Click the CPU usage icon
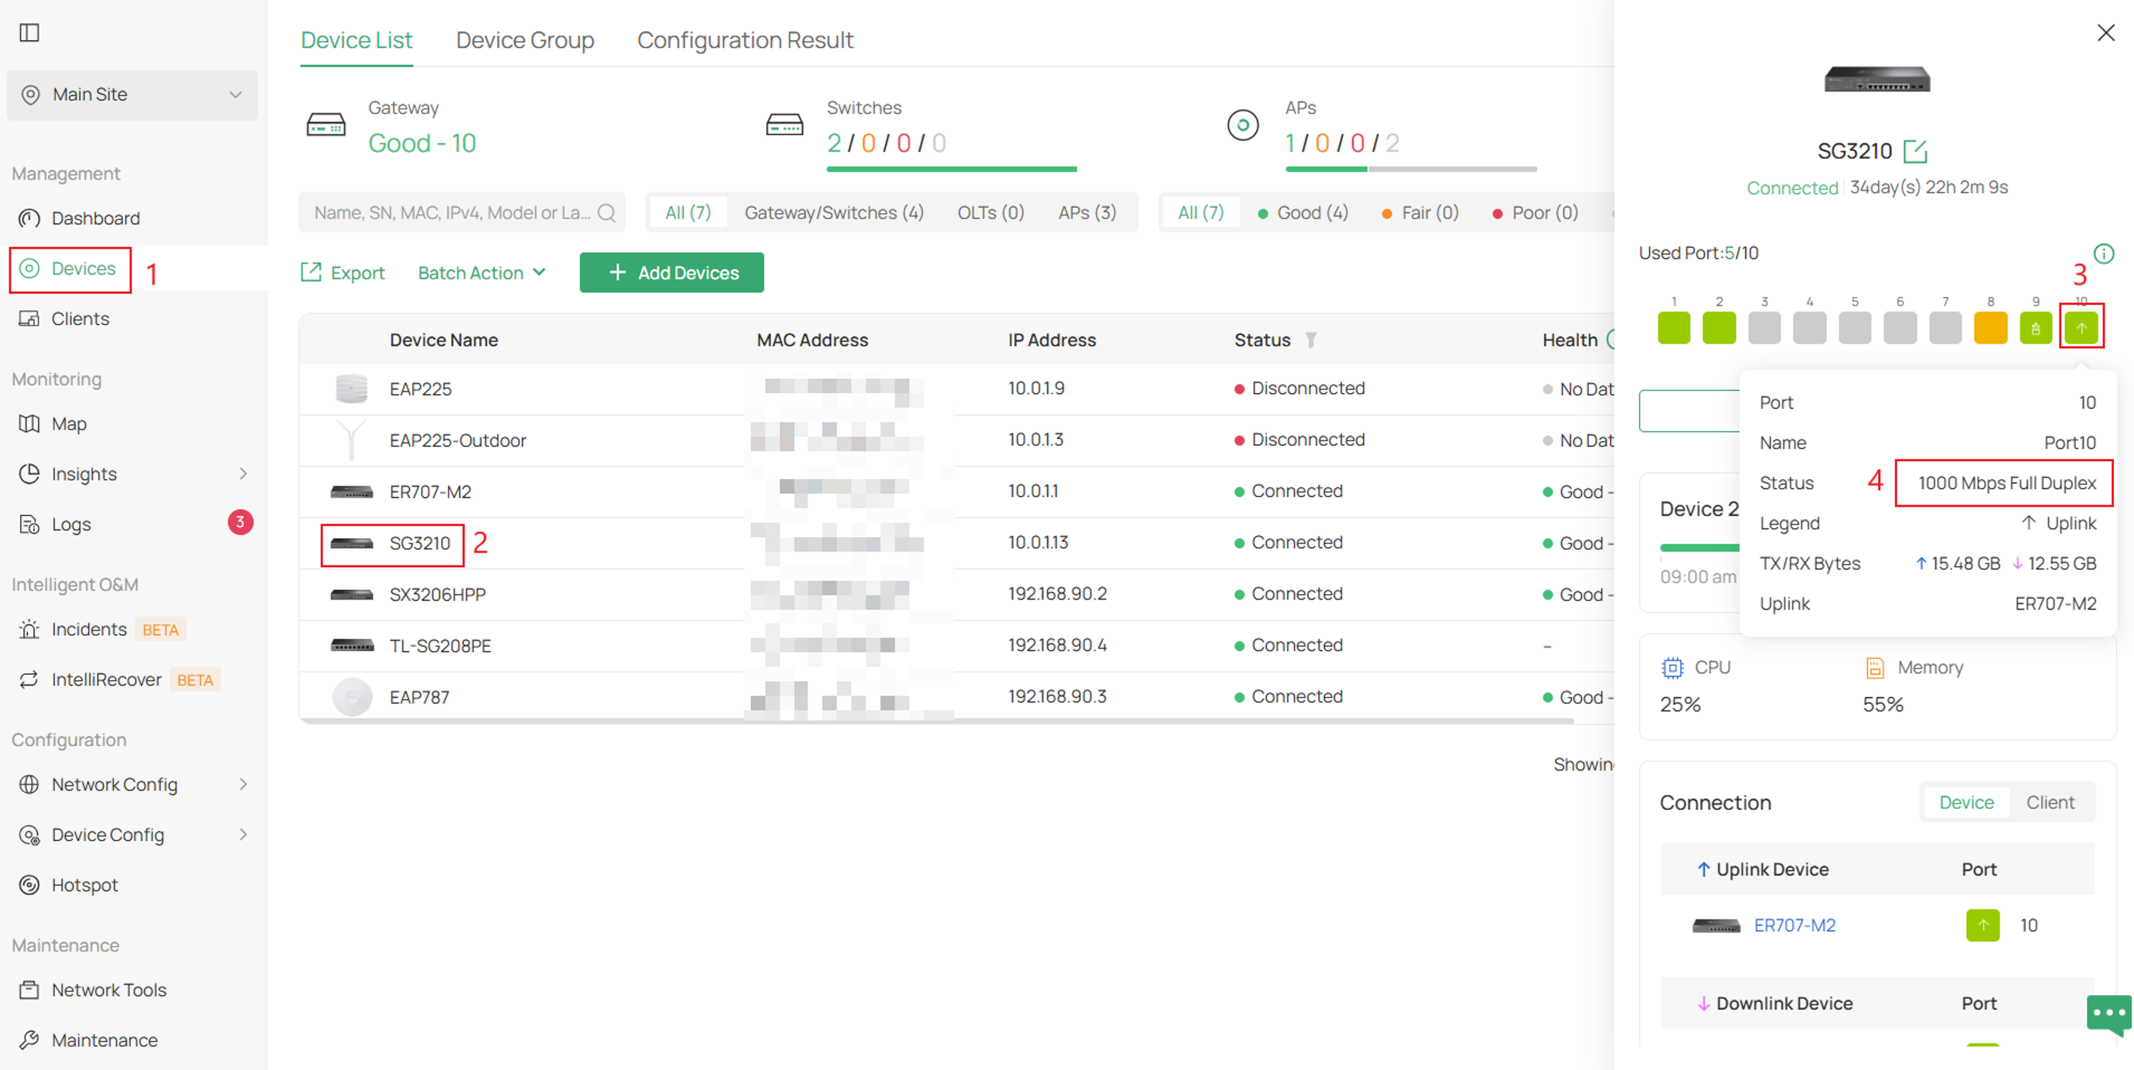The height and width of the screenshot is (1070, 2134). pyautogui.click(x=1673, y=668)
